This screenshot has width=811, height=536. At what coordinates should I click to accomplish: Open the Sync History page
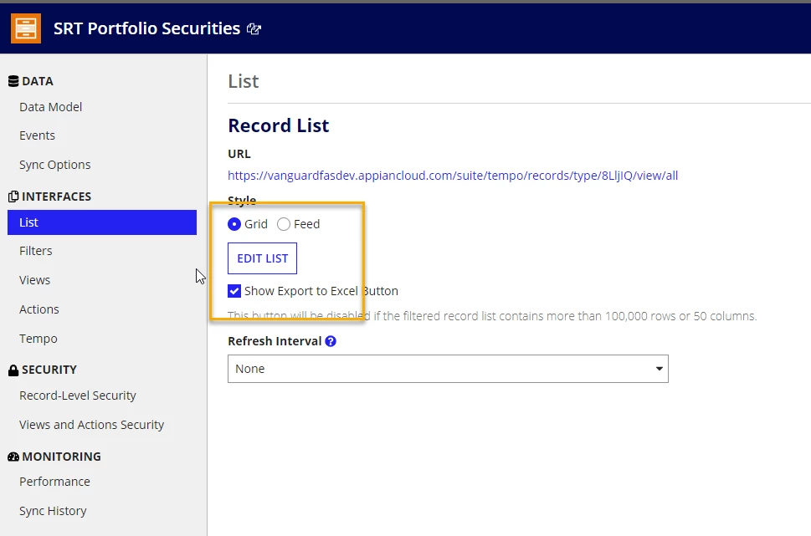coord(53,511)
